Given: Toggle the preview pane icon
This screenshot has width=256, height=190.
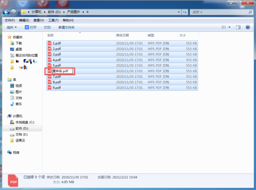Looking at the screenshot, I should pos(238,27).
